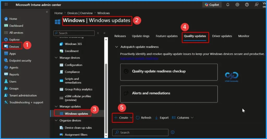Open Alerts and remediations card
Screen dimensions: 267x139
pos(169,94)
